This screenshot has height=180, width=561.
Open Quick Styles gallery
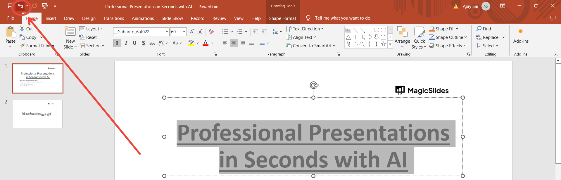tap(419, 37)
